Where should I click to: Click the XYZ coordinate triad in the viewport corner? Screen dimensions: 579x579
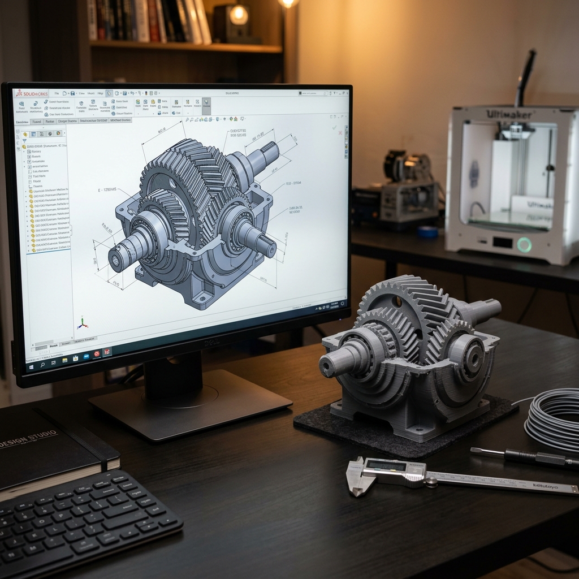point(83,323)
